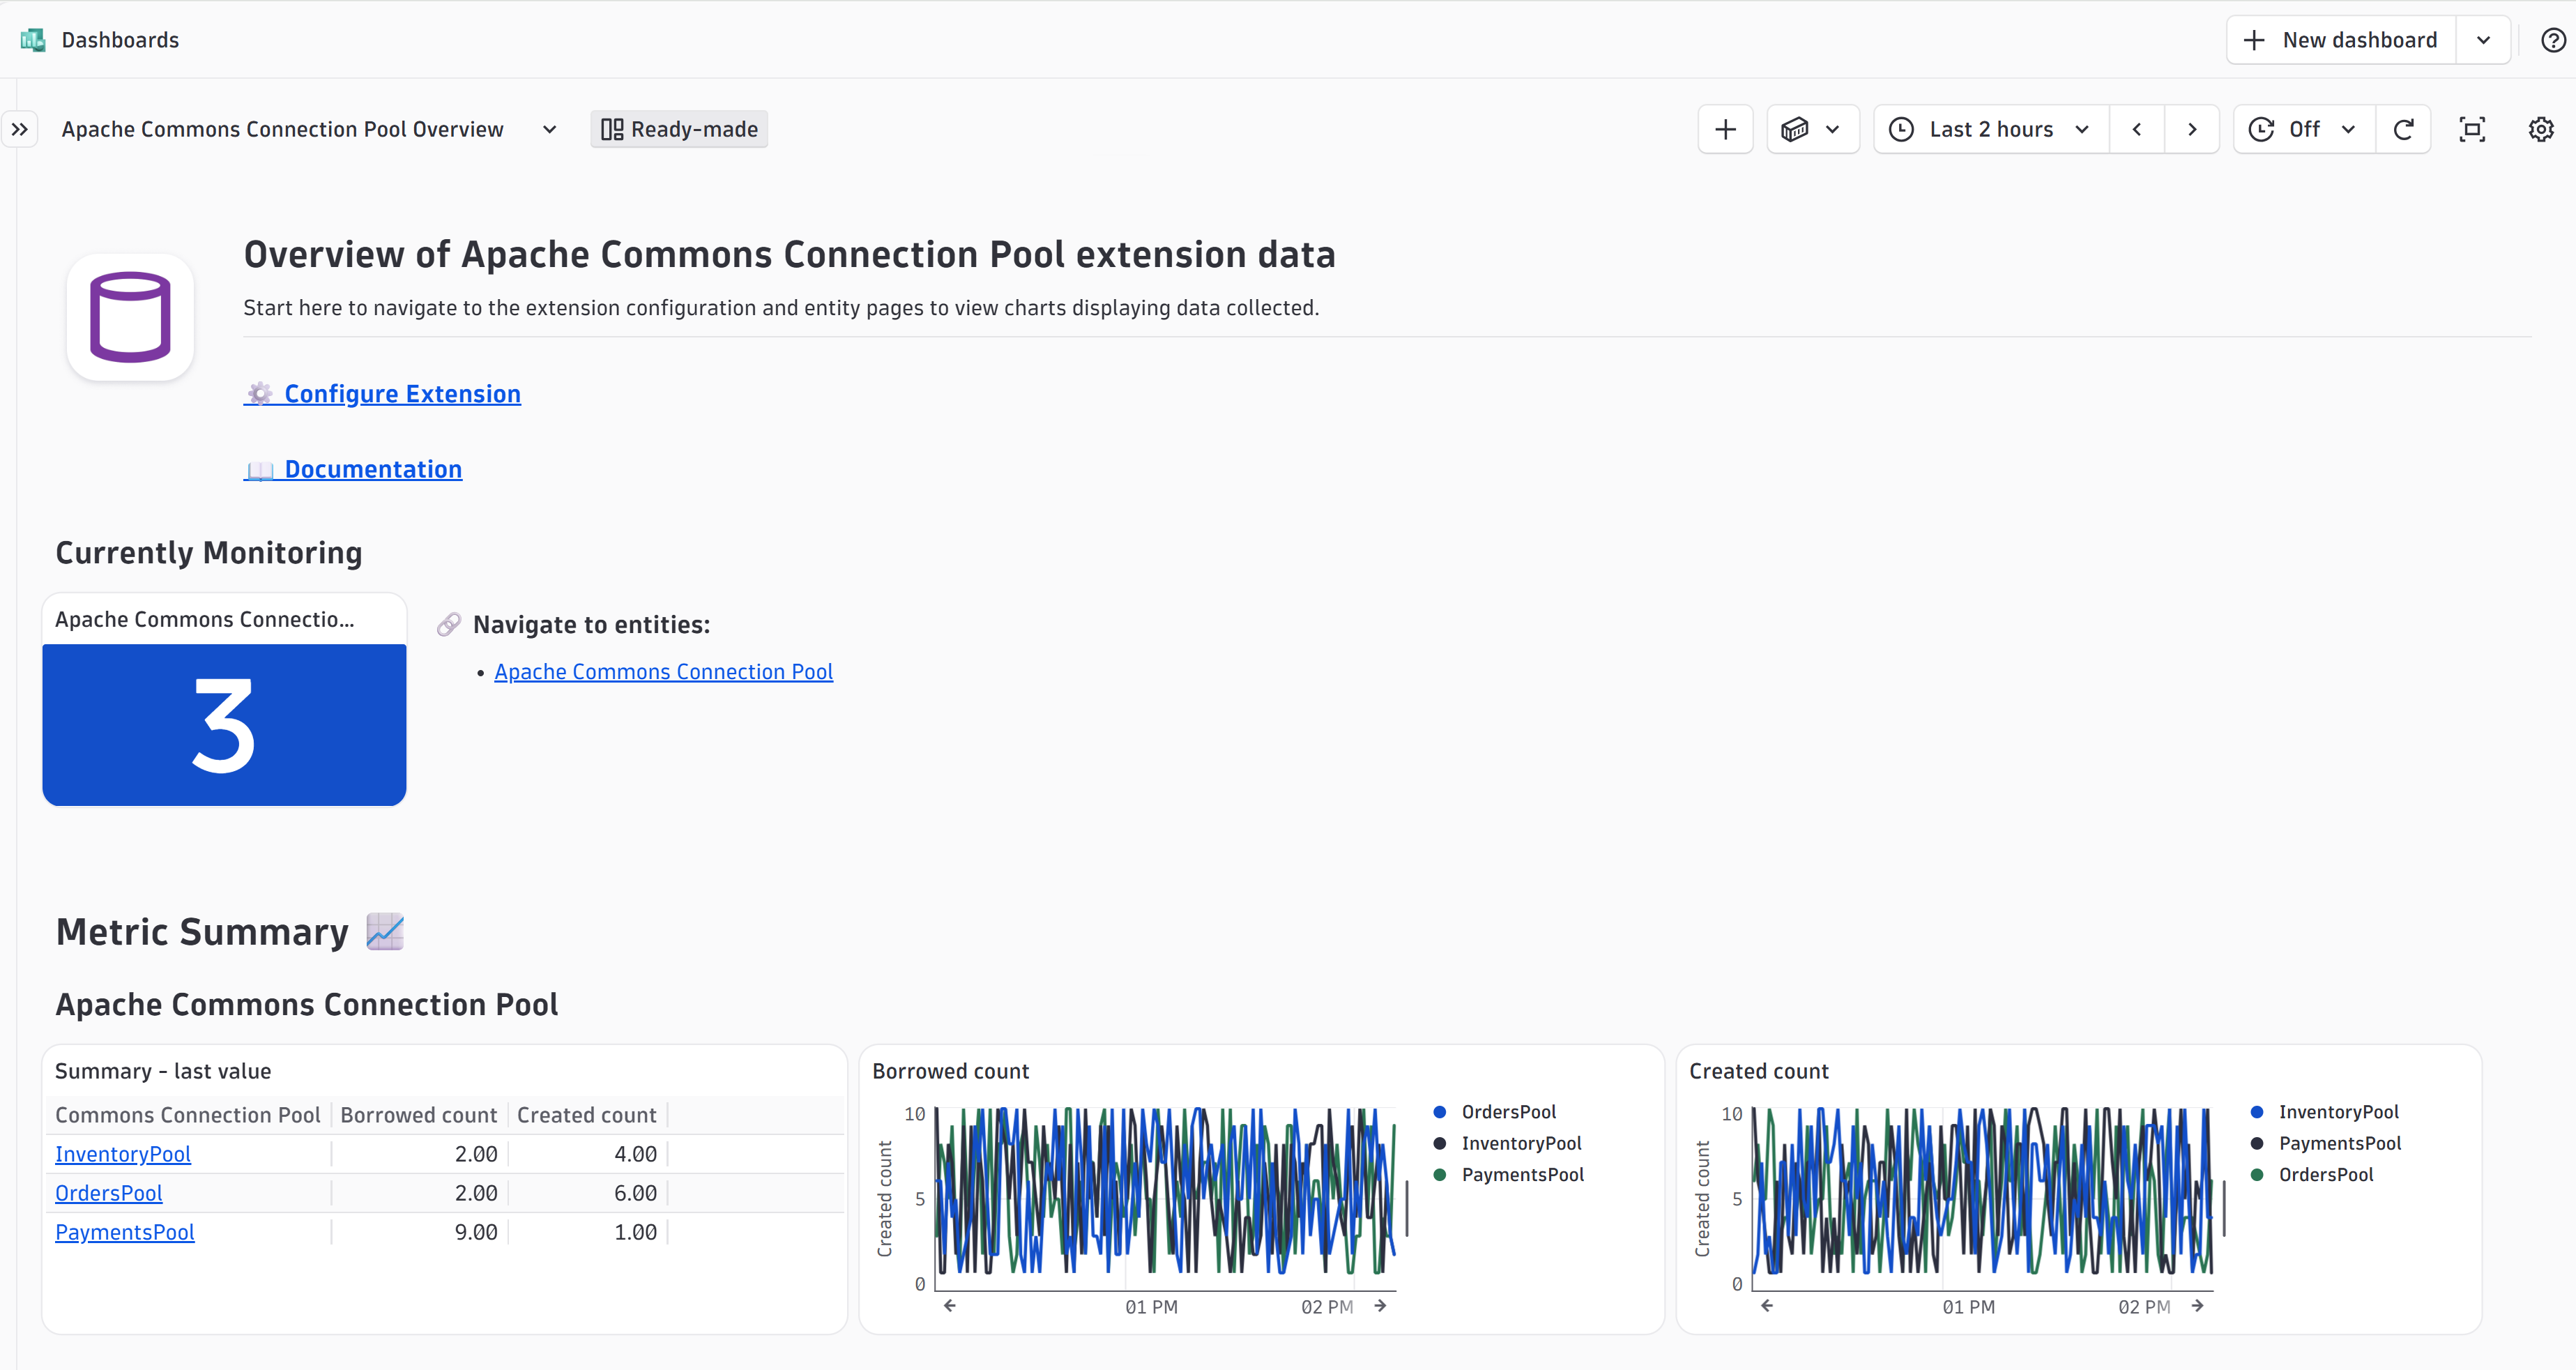The image size is (2576, 1370).
Task: Shift timeframe to previous period
Action: 2136,129
